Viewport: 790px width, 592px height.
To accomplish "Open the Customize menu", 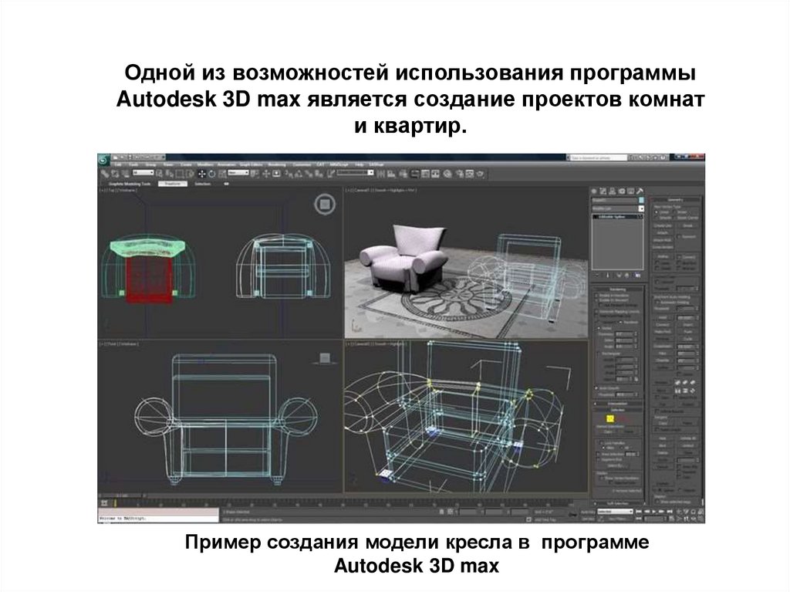I will 302,164.
